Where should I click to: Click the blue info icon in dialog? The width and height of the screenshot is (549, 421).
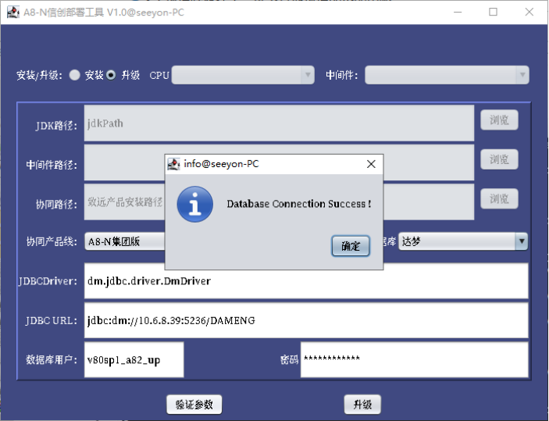pyautogui.click(x=195, y=204)
